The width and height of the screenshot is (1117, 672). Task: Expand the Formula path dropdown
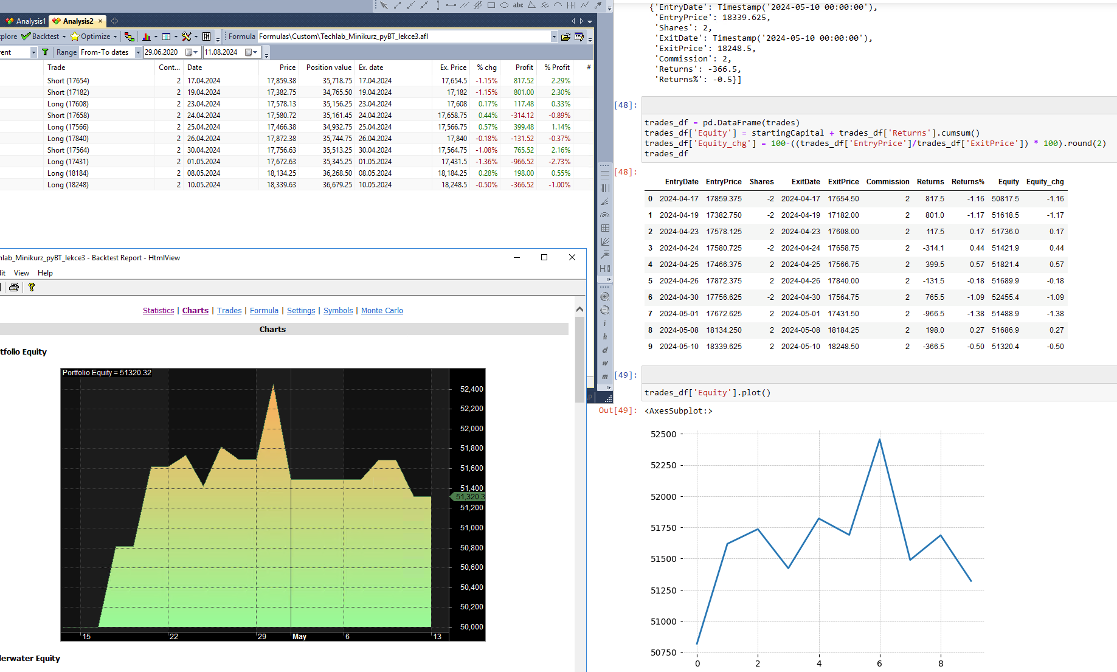point(554,36)
